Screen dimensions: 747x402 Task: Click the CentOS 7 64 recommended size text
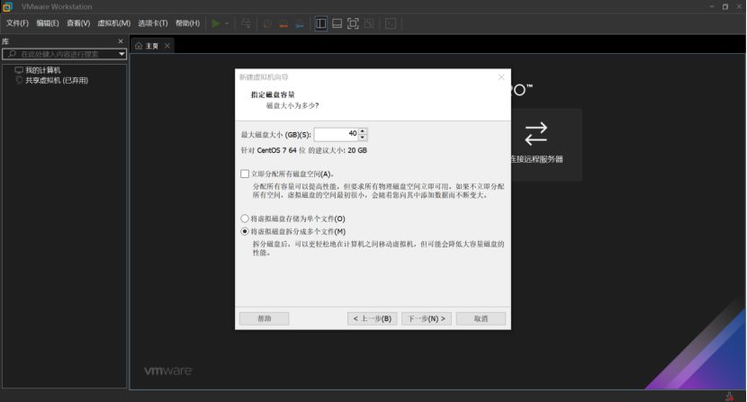click(304, 150)
